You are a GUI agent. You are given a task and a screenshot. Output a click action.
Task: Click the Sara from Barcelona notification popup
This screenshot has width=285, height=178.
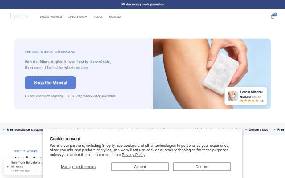pyautogui.click(x=23, y=166)
